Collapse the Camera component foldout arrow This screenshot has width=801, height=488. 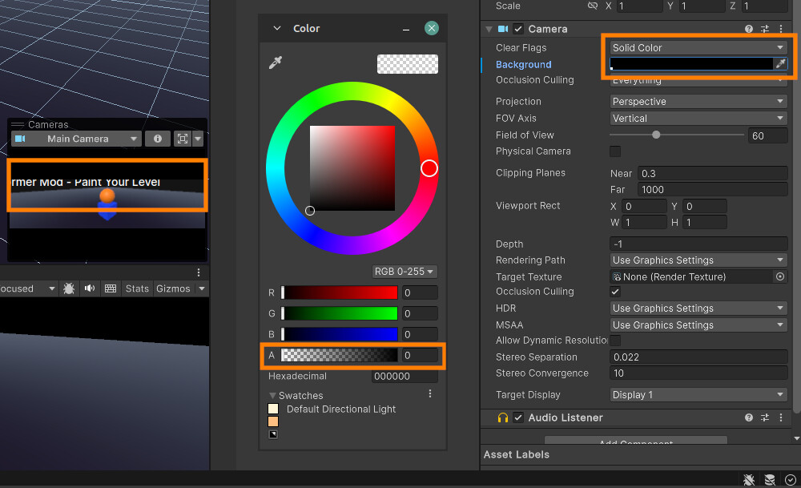tap(489, 29)
